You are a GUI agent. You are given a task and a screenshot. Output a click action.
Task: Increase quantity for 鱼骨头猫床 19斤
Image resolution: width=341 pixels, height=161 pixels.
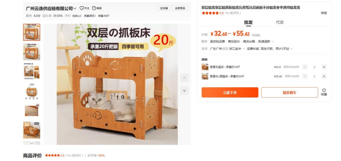click(x=324, y=67)
